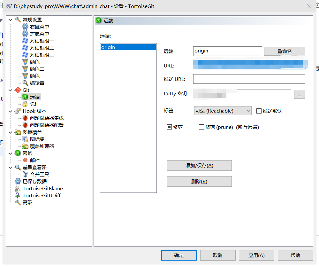319x267 pixels.
Task: Collapse the Hook 脚本 tree node
Action: pos(10,111)
